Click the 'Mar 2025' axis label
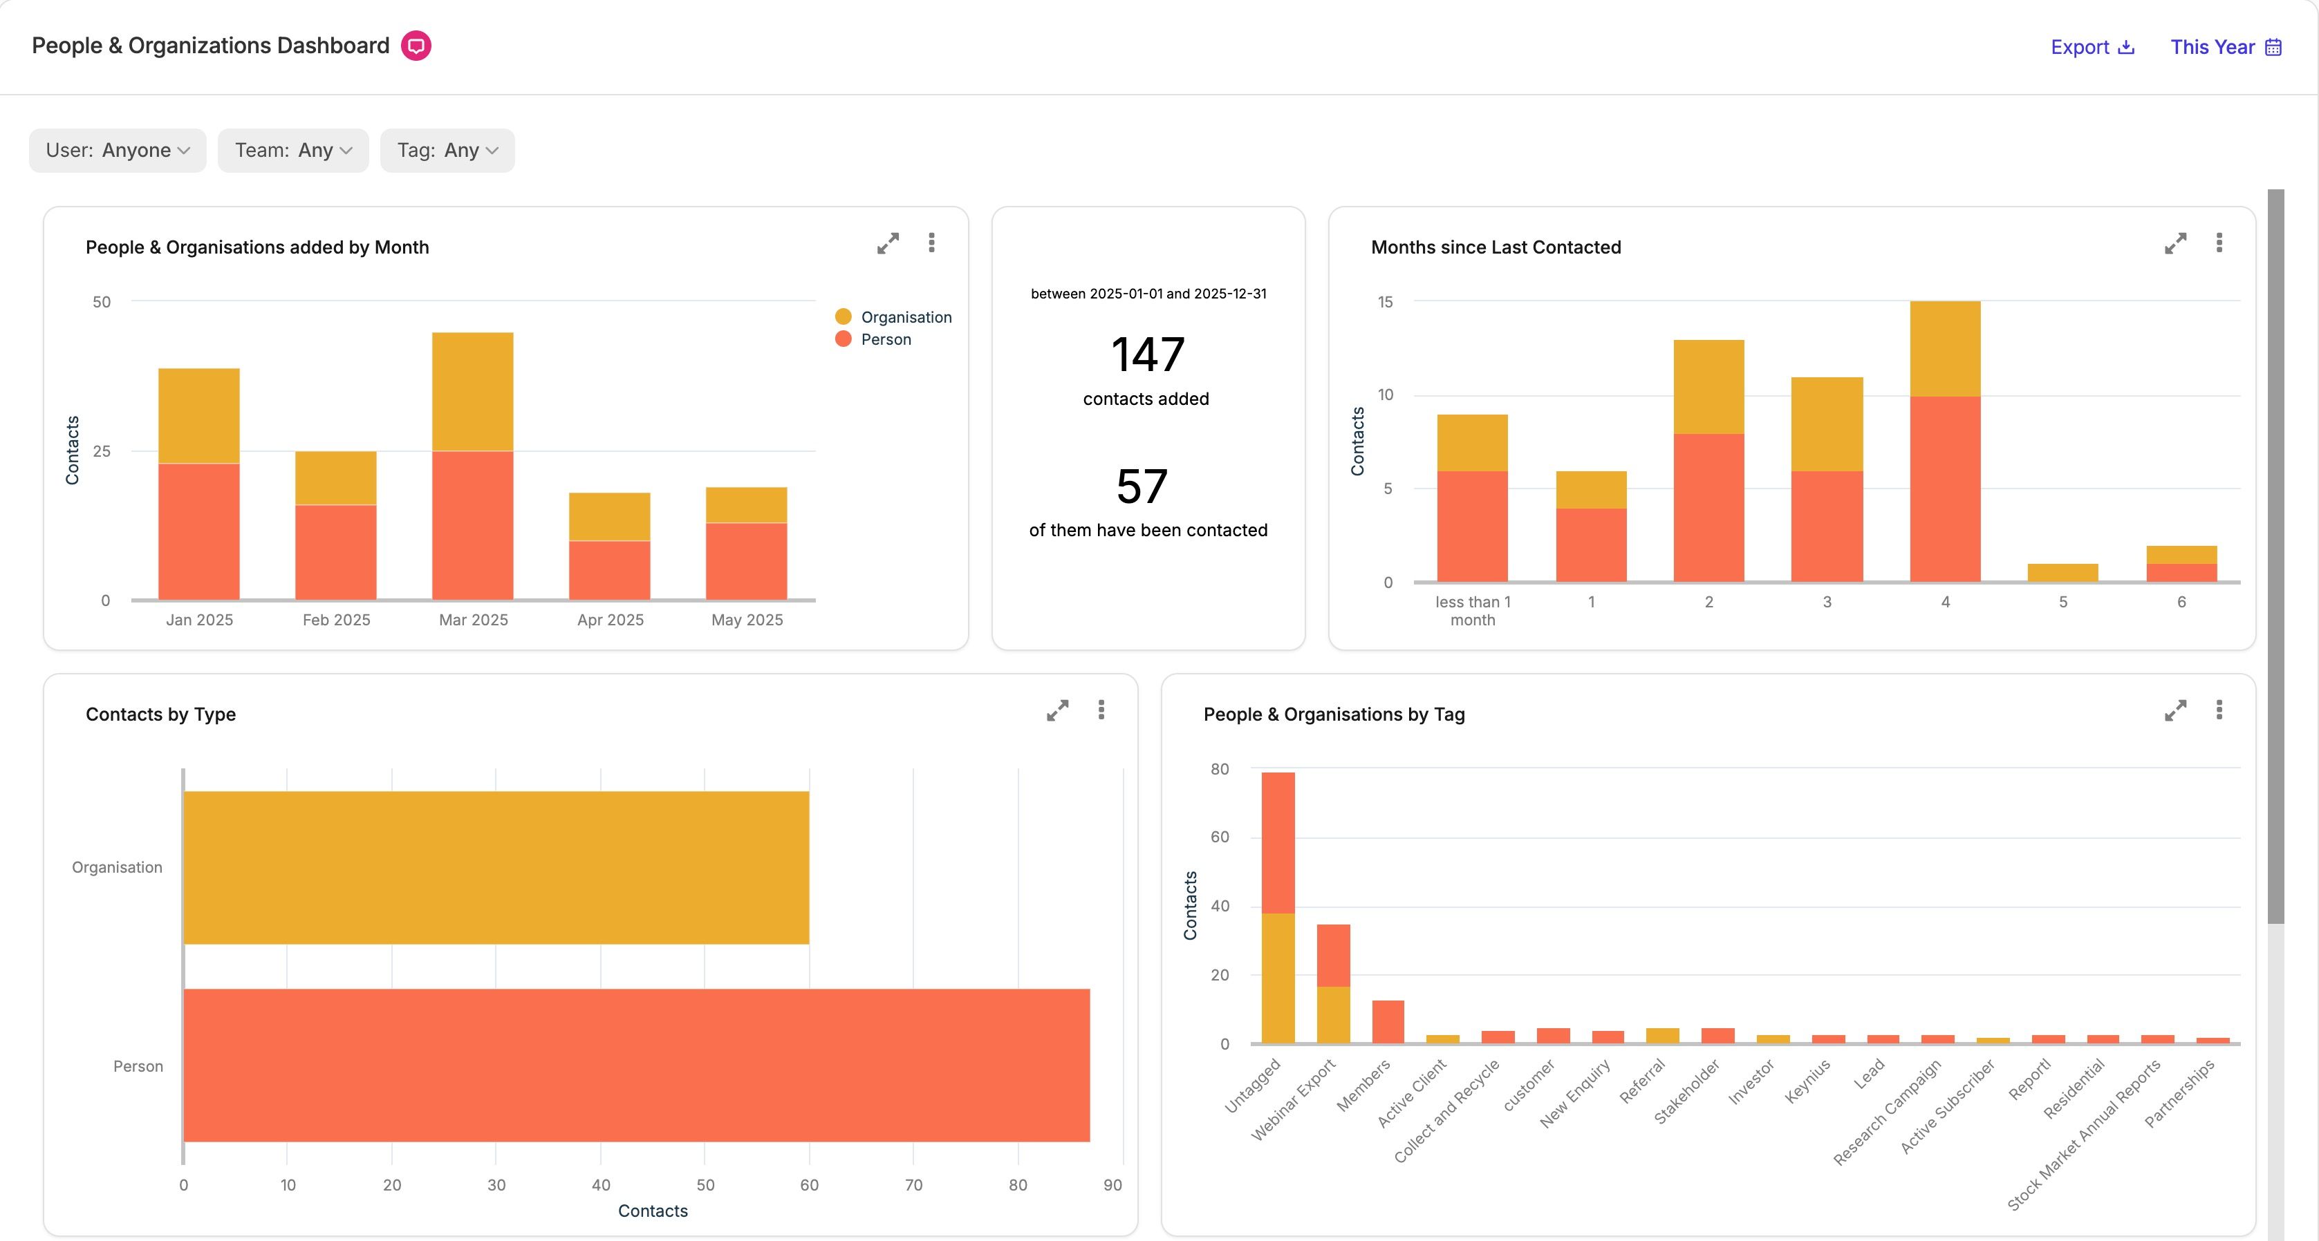Image resolution: width=2319 pixels, height=1241 pixels. [x=474, y=620]
